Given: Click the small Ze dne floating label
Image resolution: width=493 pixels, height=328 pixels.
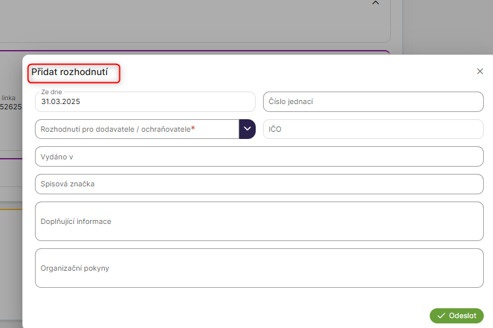Looking at the screenshot, I should (51, 93).
